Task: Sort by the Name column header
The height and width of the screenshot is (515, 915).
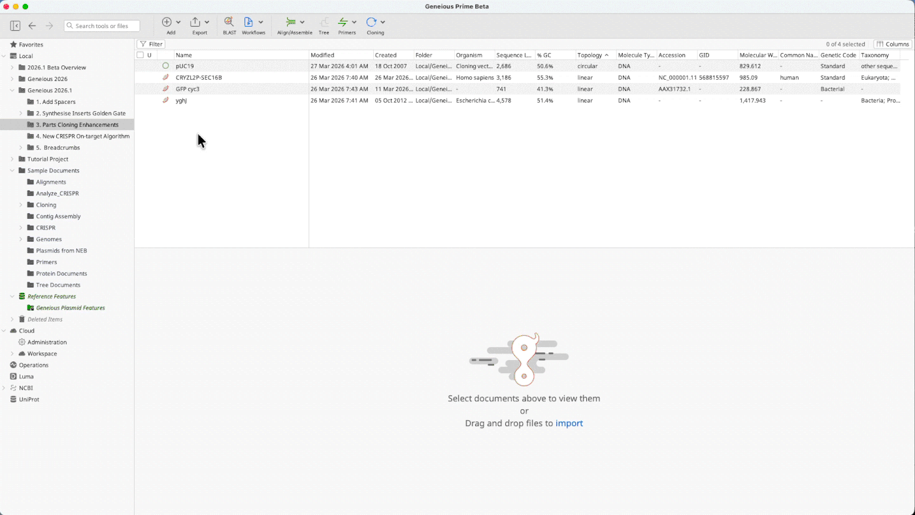Action: 241,55
